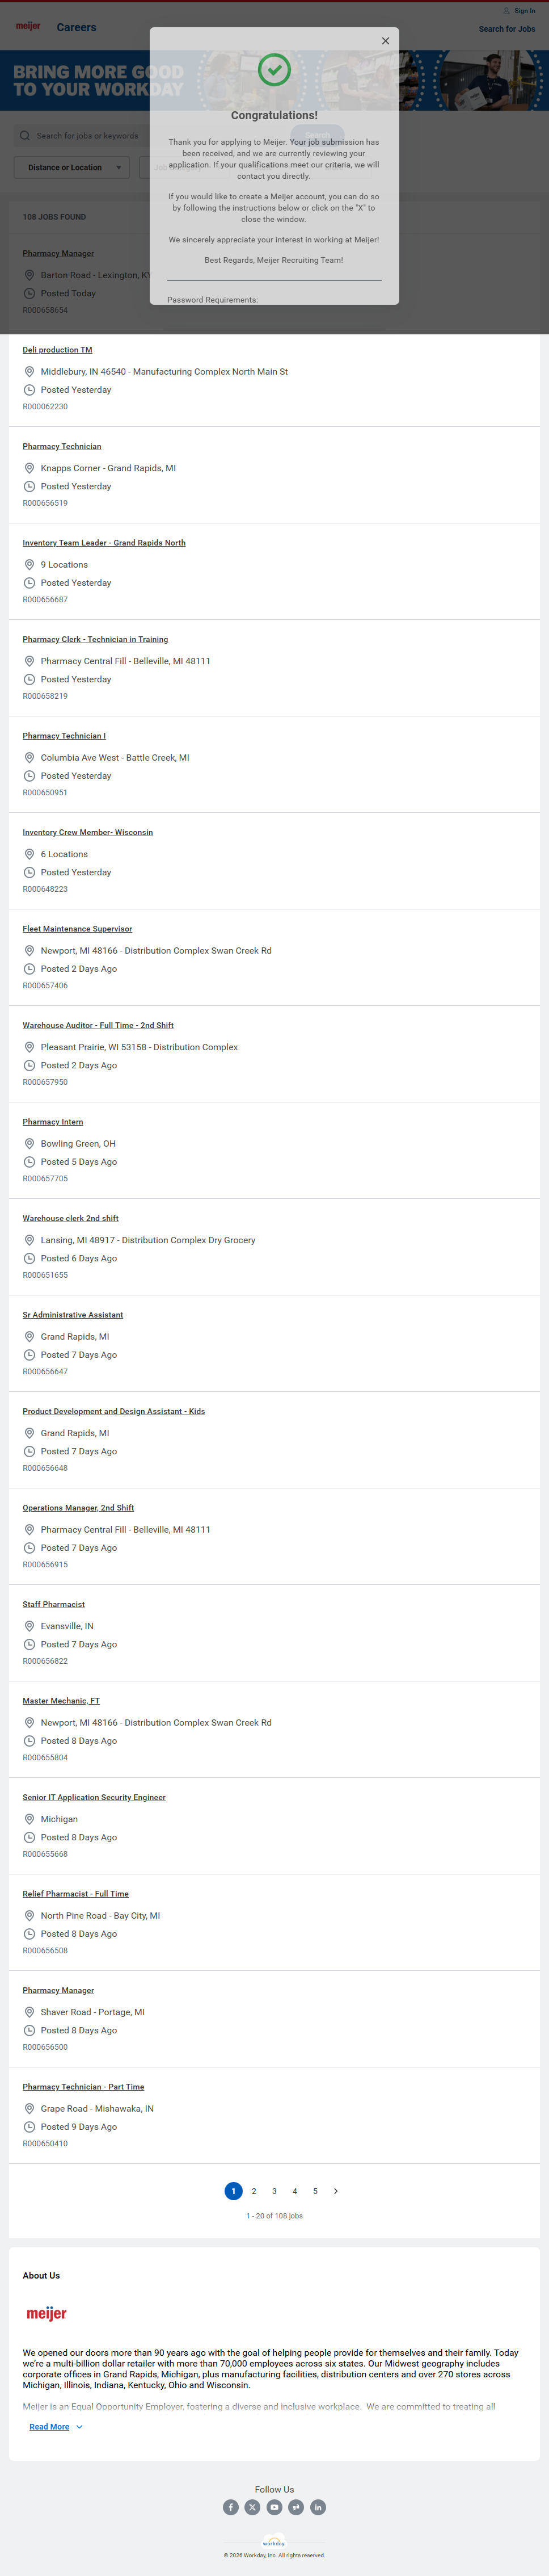
Task: Click the LinkedIn icon in footer
Action: pyautogui.click(x=318, y=2507)
